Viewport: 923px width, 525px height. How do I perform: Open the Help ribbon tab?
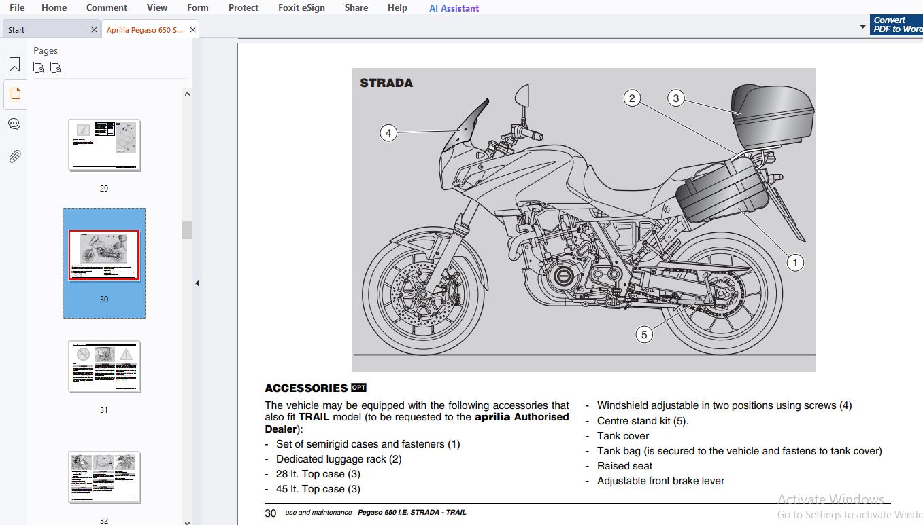click(398, 7)
